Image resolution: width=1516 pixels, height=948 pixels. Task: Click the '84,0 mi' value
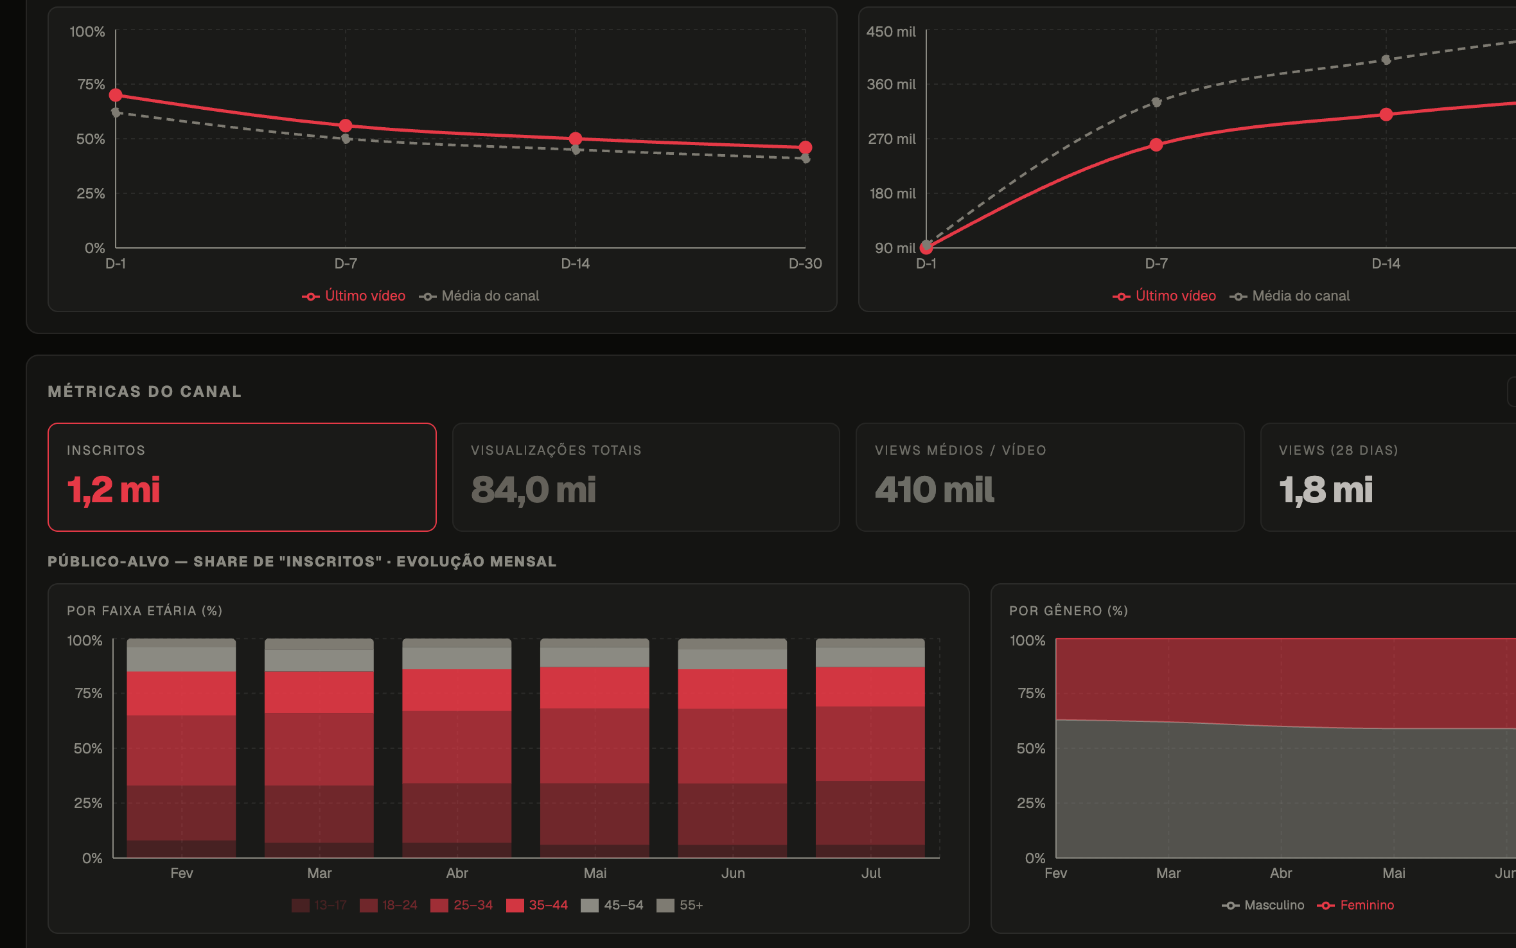pyautogui.click(x=534, y=490)
